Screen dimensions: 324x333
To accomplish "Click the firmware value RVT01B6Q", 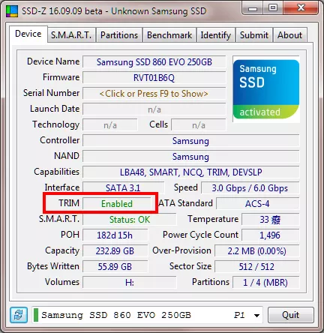I will [x=154, y=78].
